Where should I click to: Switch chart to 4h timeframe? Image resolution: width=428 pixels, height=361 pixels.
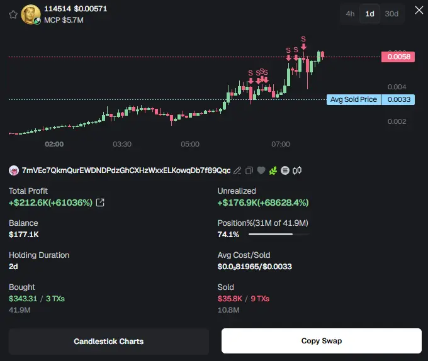(x=350, y=14)
